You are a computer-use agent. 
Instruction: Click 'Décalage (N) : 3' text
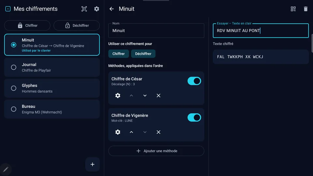[x=123, y=84]
